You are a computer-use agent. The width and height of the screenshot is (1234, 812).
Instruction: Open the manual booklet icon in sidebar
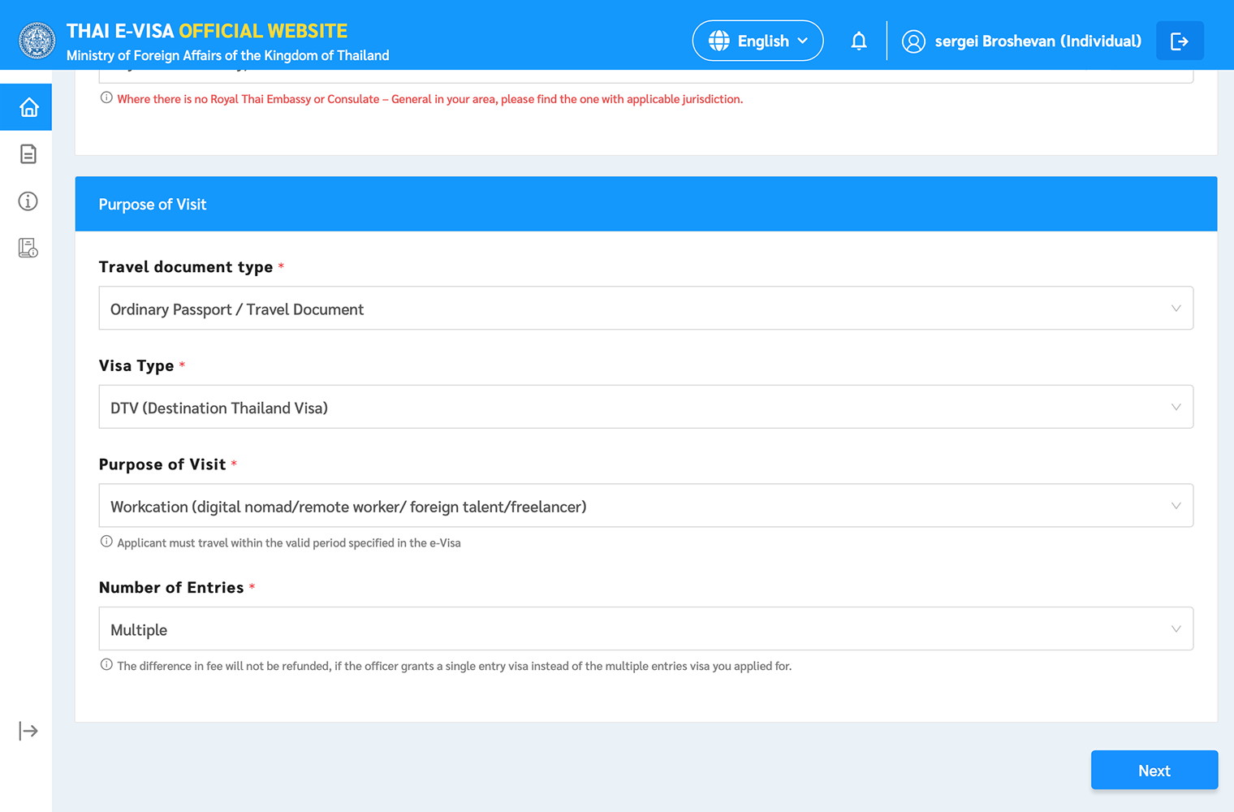28,248
